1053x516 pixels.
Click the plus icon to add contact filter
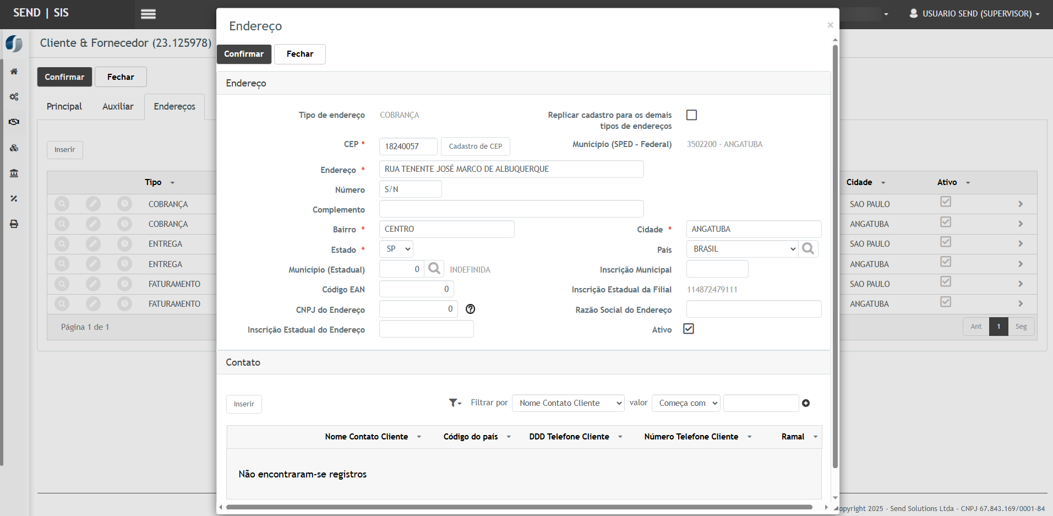(x=806, y=403)
